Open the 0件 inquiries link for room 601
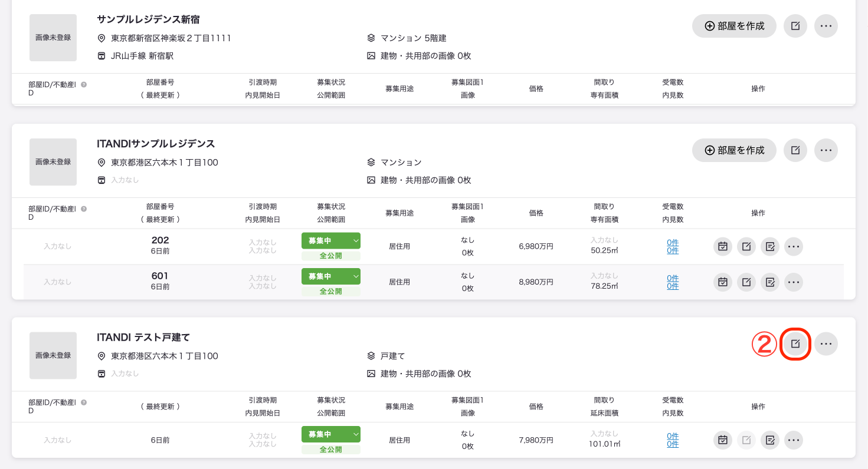This screenshot has height=469, width=868. [673, 278]
